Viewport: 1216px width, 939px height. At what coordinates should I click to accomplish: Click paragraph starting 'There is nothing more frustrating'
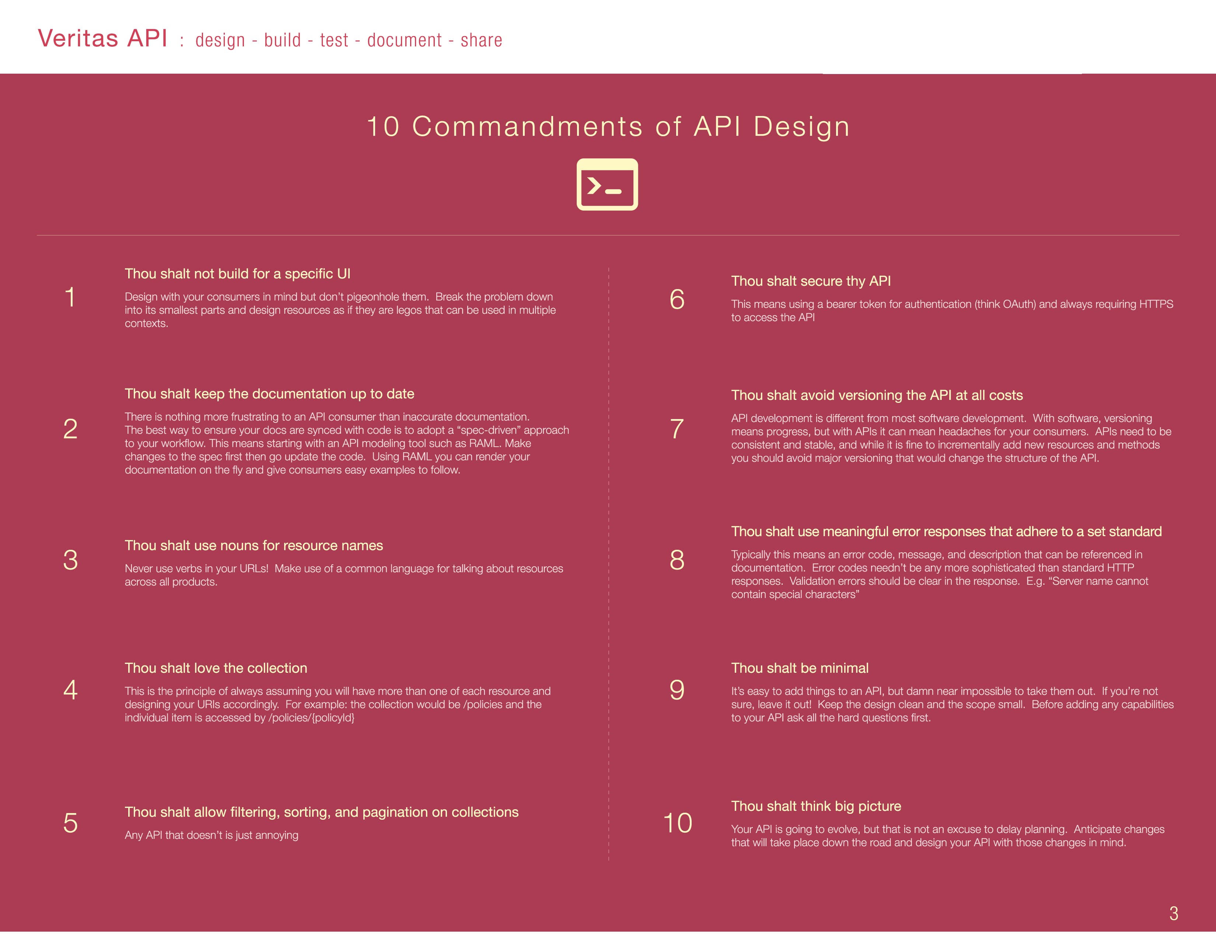pos(347,443)
